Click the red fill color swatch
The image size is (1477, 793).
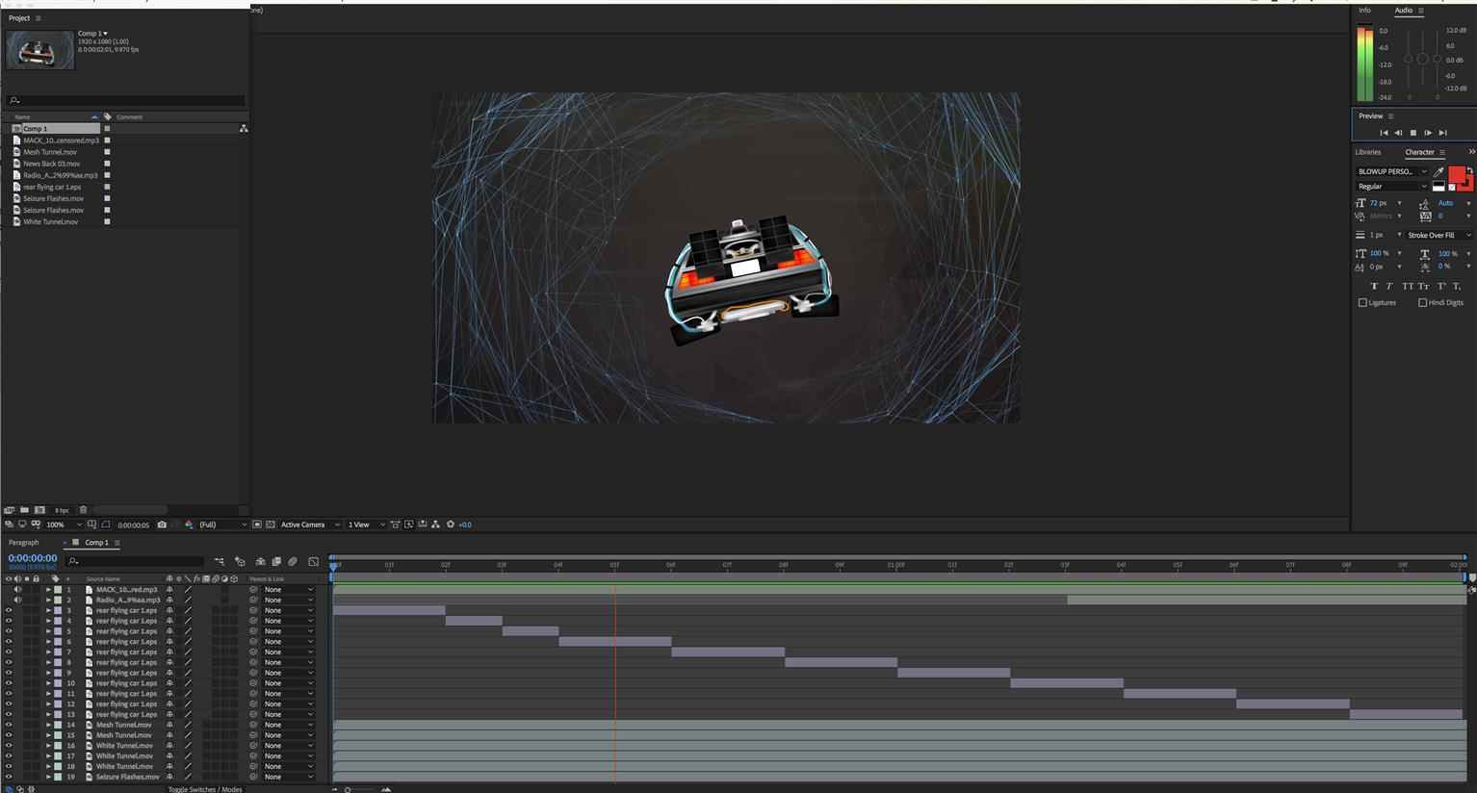[x=1456, y=174]
